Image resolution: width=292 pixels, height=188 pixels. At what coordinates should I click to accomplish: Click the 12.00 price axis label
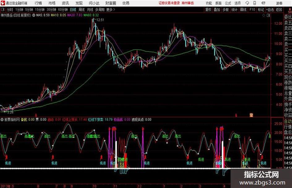pos(278,24)
